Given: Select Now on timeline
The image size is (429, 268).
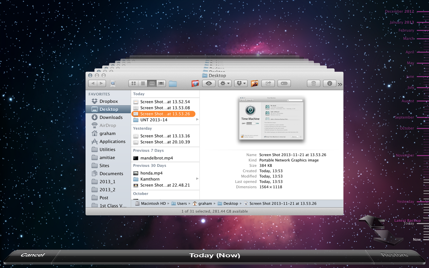Looking at the screenshot, I should [417, 239].
